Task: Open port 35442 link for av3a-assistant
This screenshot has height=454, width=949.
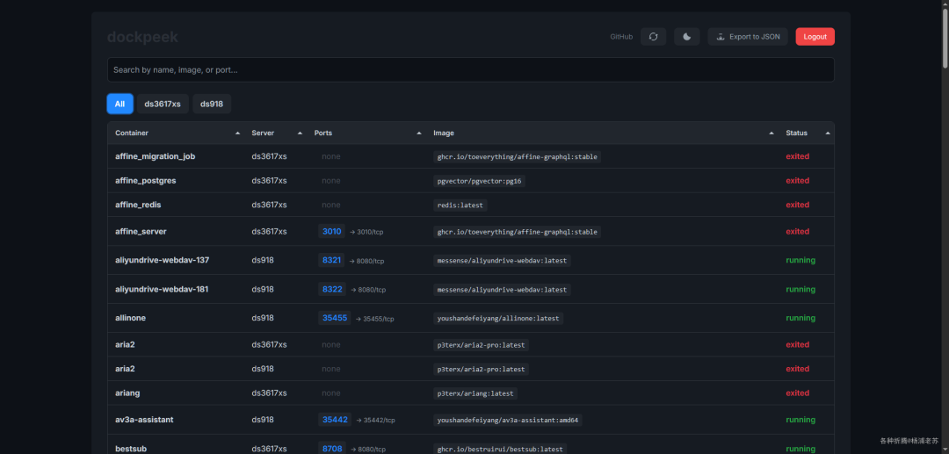Action: [x=335, y=420]
